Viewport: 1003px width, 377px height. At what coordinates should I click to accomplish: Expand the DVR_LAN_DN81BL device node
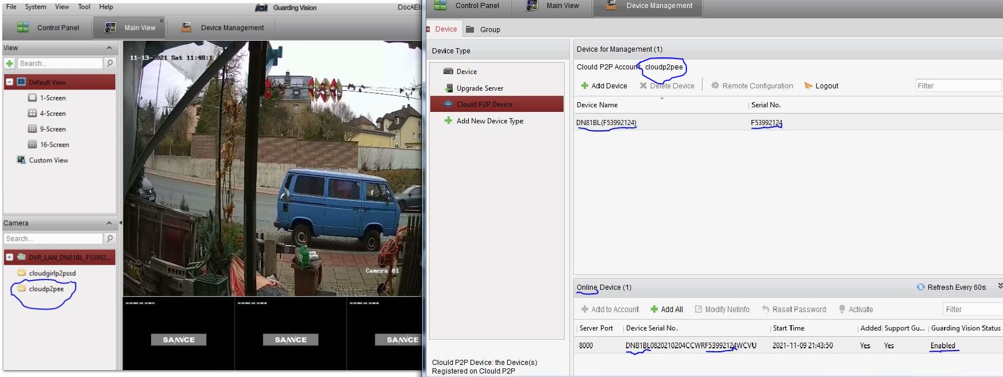tap(10, 257)
